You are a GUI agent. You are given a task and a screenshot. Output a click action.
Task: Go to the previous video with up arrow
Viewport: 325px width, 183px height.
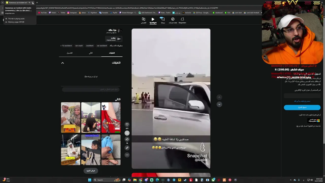tap(219, 97)
